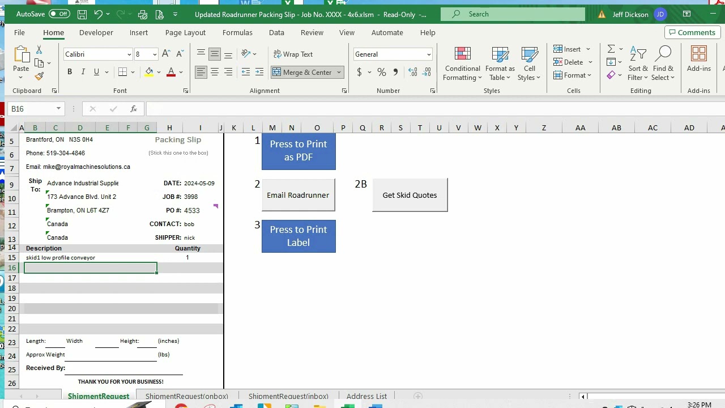
Task: Click the Get Skid Quotes button
Action: point(410,195)
